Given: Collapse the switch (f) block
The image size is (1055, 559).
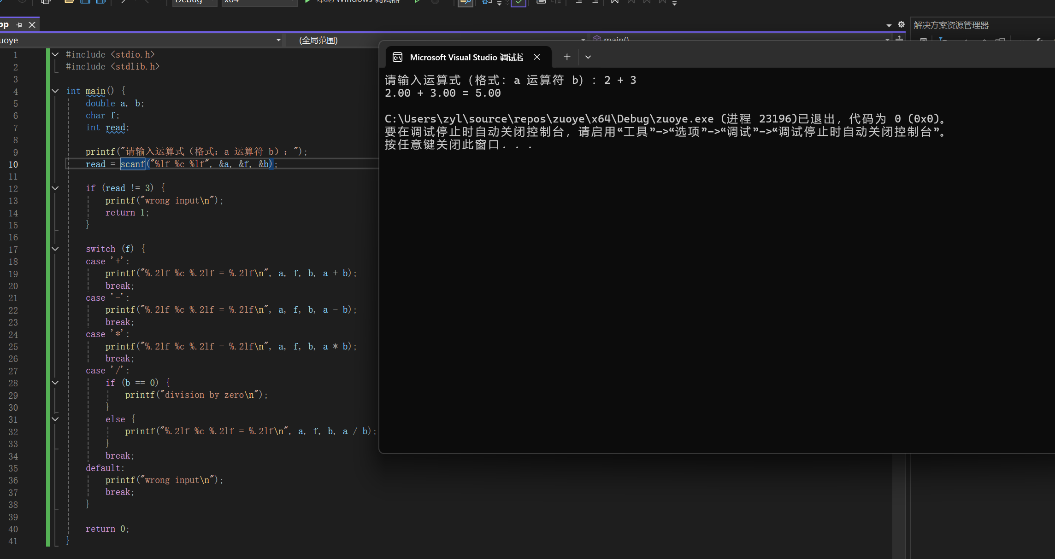Looking at the screenshot, I should [55, 249].
